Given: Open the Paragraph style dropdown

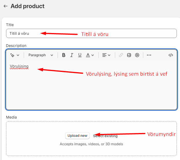Looking at the screenshot, I should (x=41, y=55).
